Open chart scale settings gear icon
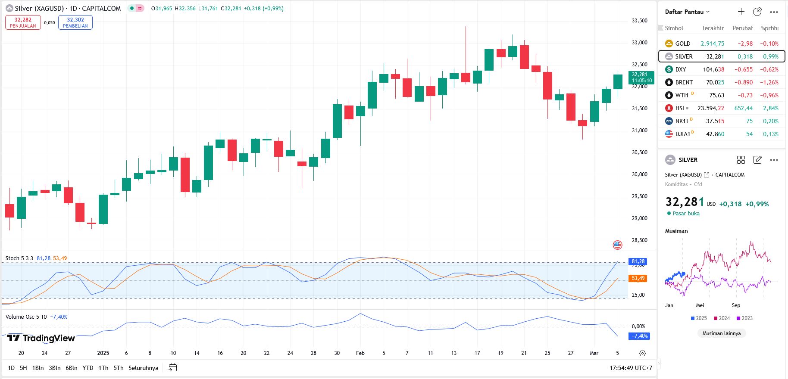 click(x=642, y=353)
